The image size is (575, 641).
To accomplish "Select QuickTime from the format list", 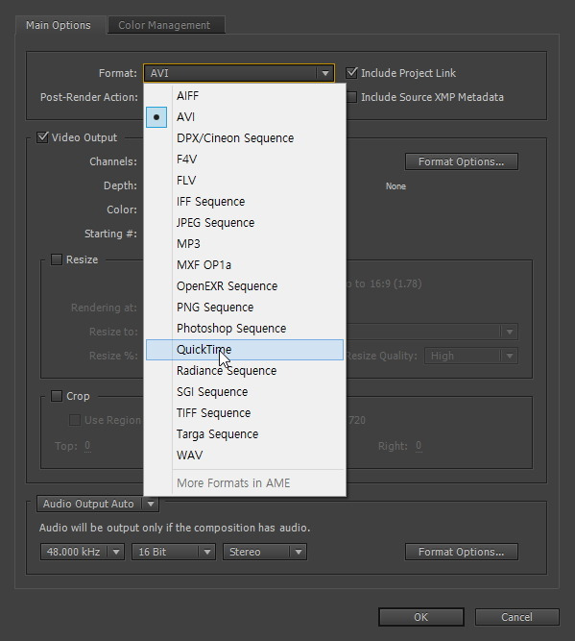I will pos(245,350).
